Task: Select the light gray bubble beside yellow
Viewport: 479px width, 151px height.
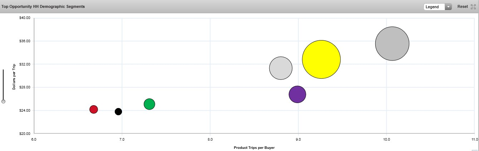Action: (280, 68)
